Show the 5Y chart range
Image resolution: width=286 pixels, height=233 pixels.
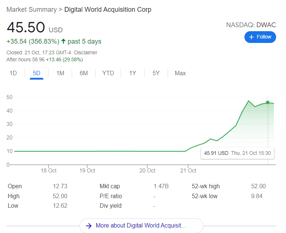[x=156, y=73]
